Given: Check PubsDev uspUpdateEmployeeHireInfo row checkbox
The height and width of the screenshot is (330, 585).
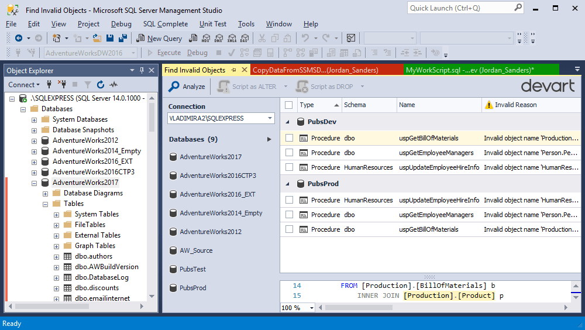Looking at the screenshot, I should [289, 167].
